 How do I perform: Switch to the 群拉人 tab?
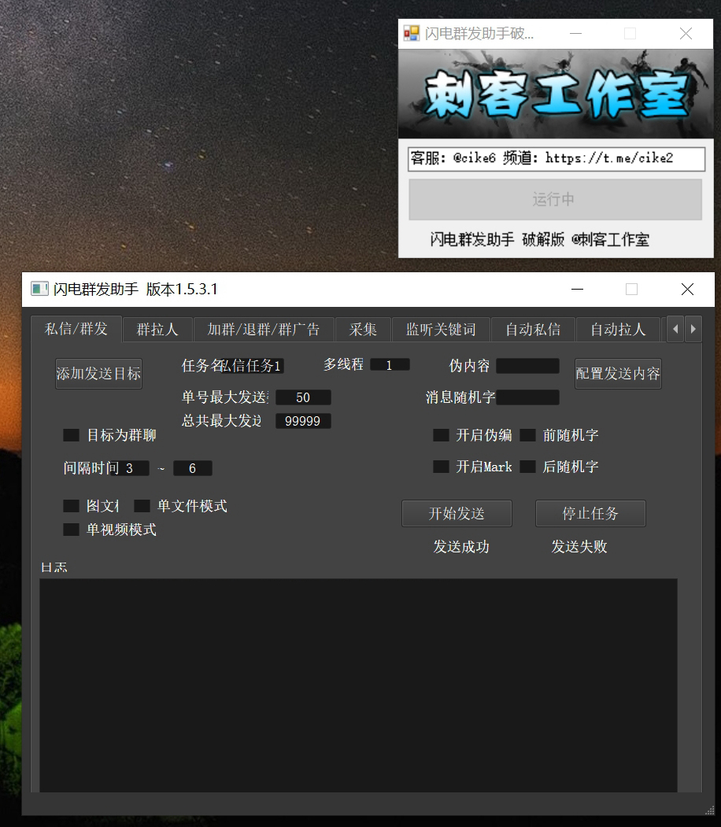pos(157,330)
